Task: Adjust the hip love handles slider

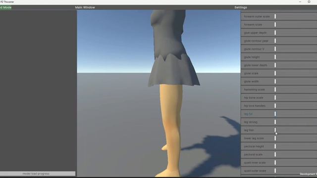Action: click(275, 106)
